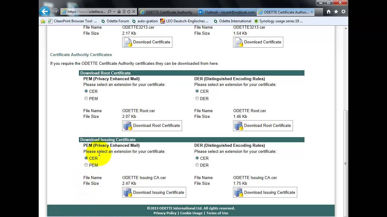Close the active ODETTE Certificate Author... tab
Screen dimensions: 387x217
pyautogui.click(x=312, y=12)
